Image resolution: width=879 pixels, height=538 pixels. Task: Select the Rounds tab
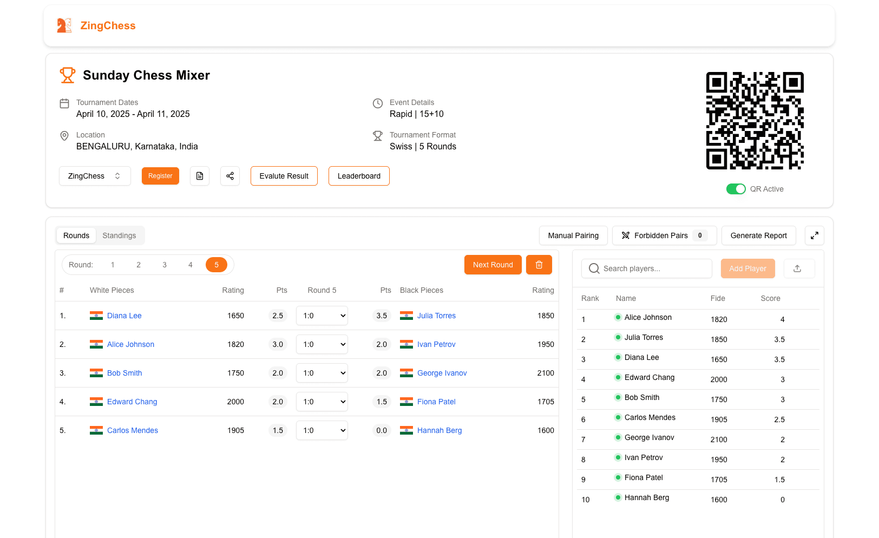click(76, 235)
